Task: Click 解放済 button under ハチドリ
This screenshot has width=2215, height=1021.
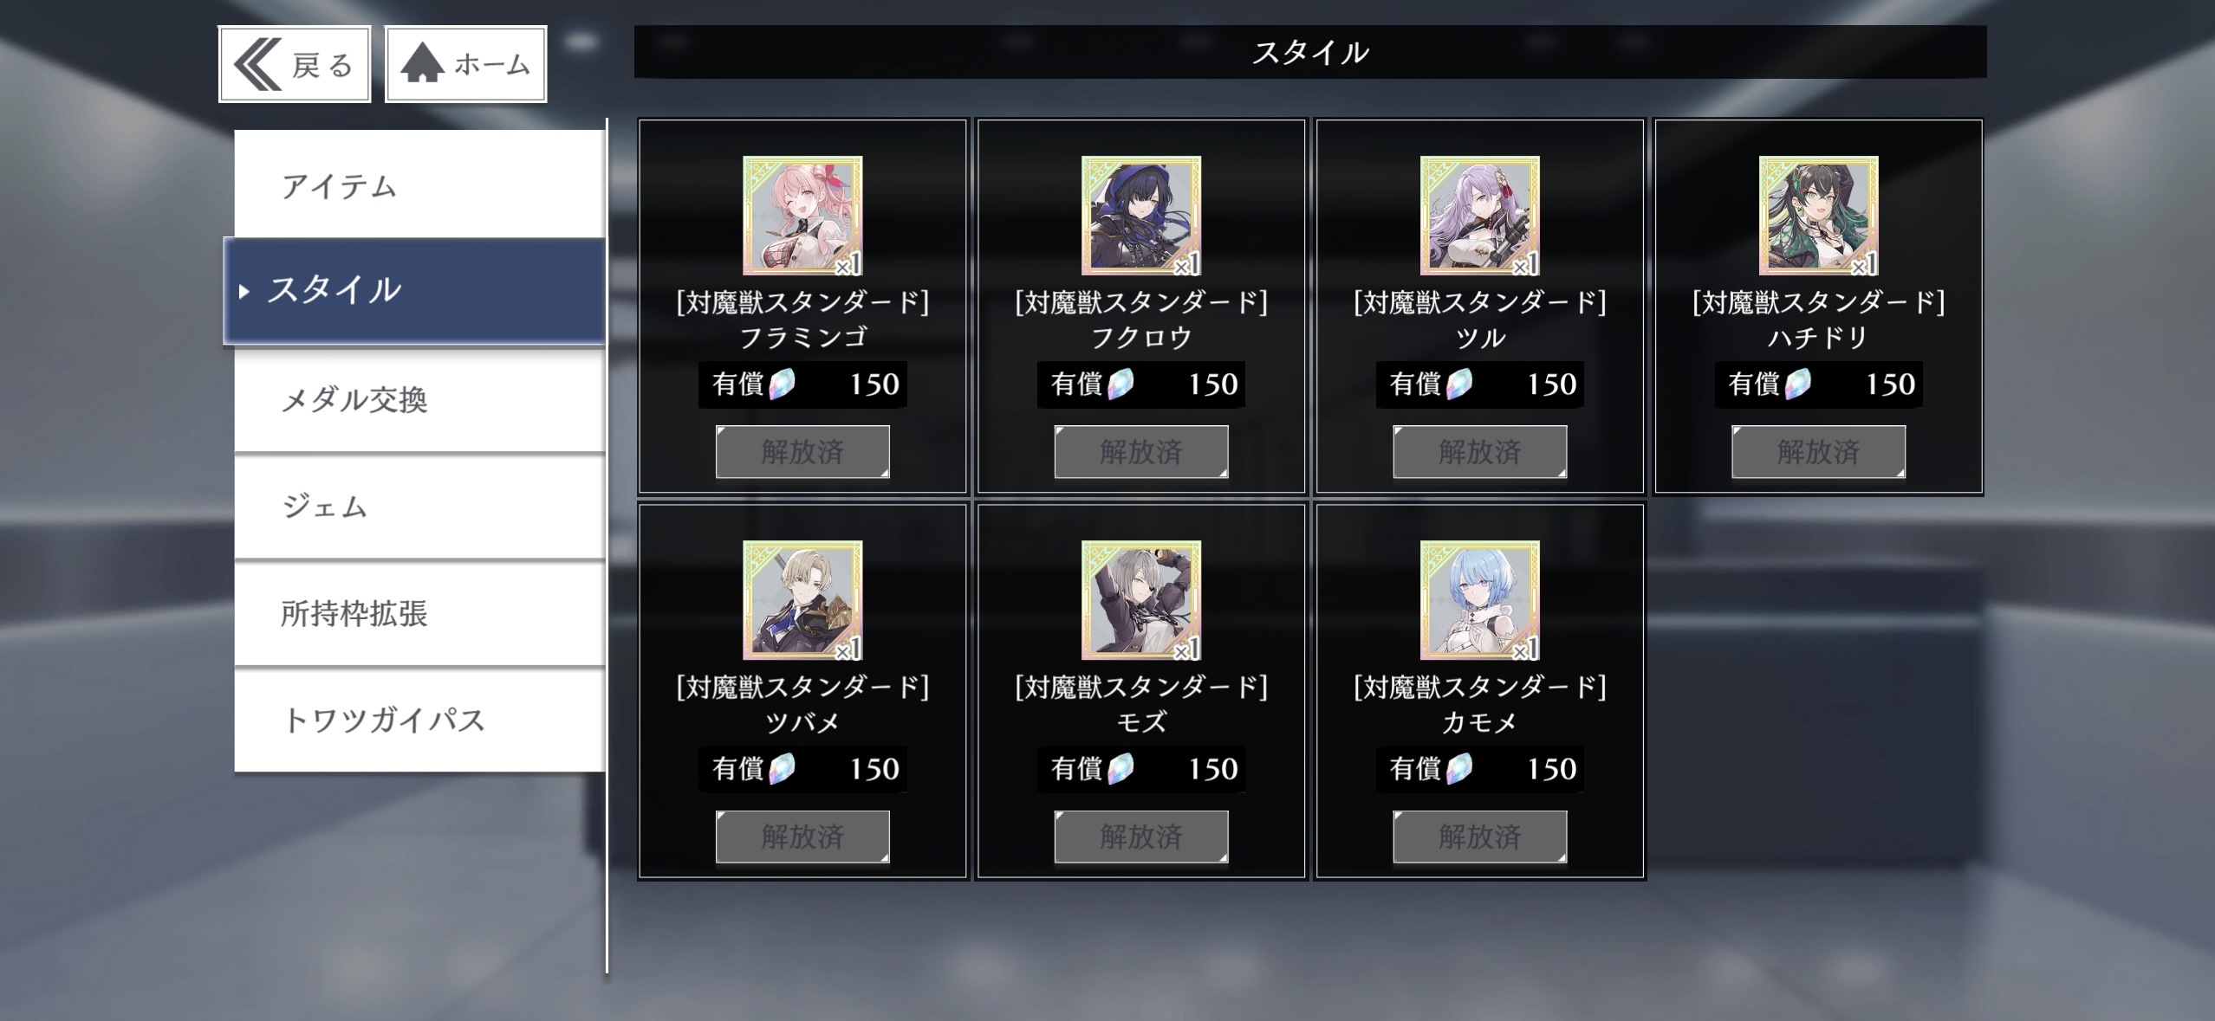Action: [x=1819, y=451]
